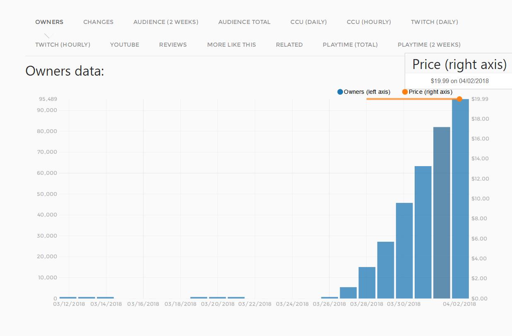Open the Audience Total tab
Screen dimensions: 512x336
pyautogui.click(x=244, y=22)
